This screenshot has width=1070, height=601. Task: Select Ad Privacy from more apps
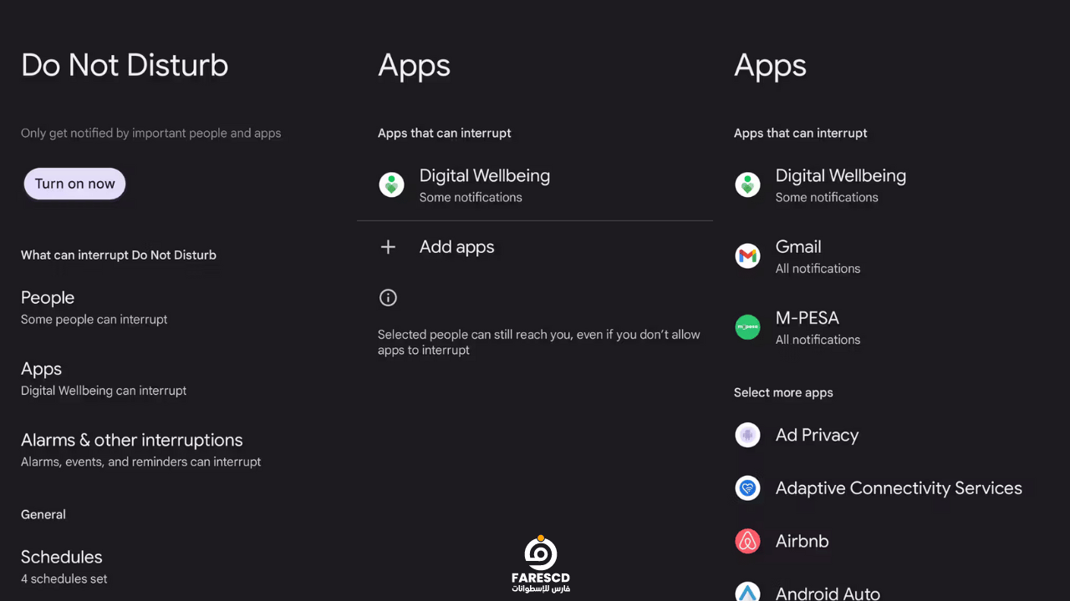[891, 435]
